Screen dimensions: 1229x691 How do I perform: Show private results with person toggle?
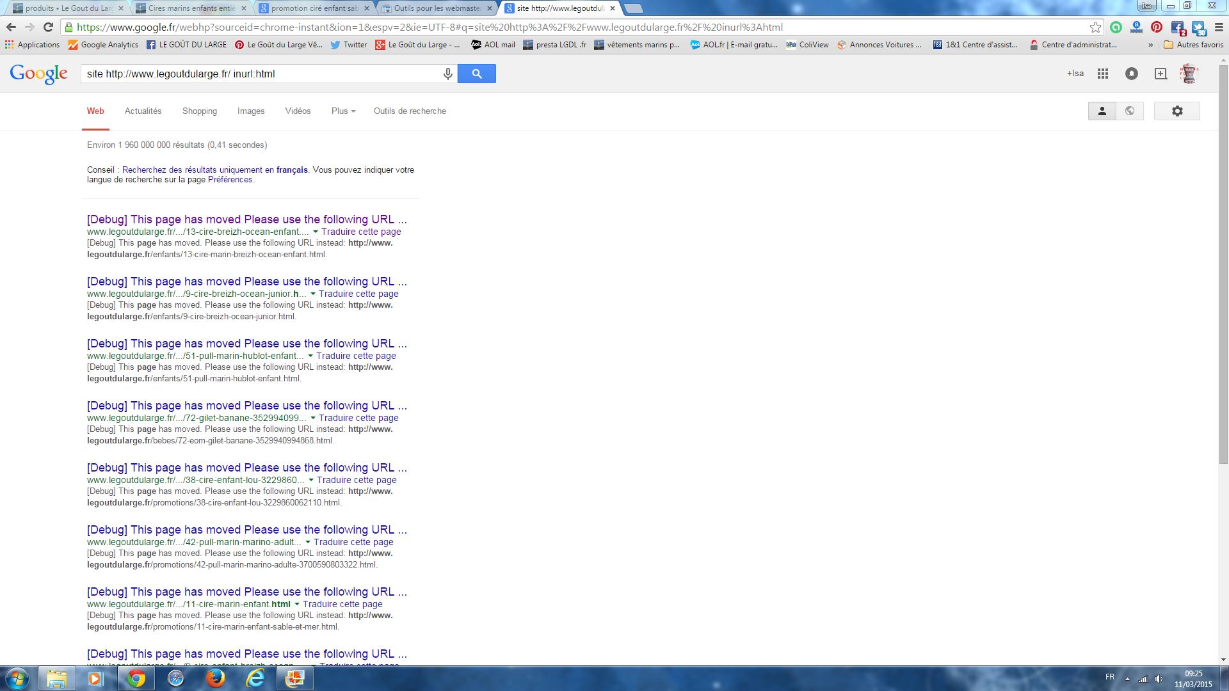[x=1102, y=111]
